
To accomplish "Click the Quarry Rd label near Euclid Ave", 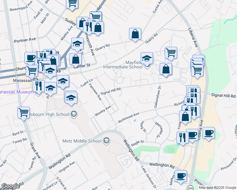I will click(151, 38).
